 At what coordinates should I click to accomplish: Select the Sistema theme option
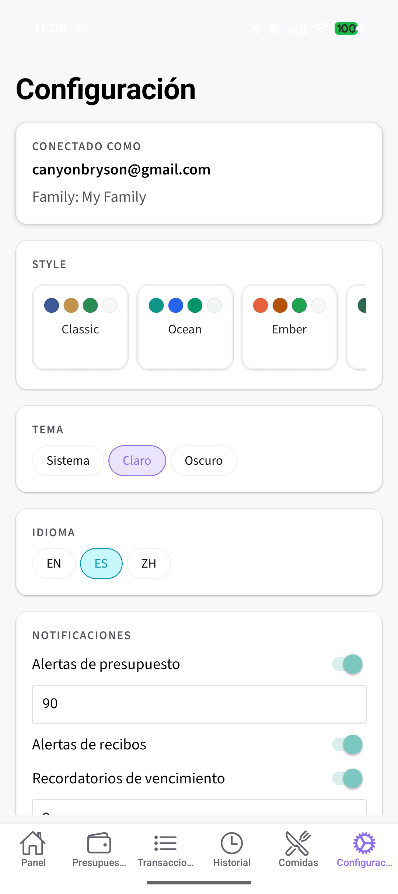[68, 460]
